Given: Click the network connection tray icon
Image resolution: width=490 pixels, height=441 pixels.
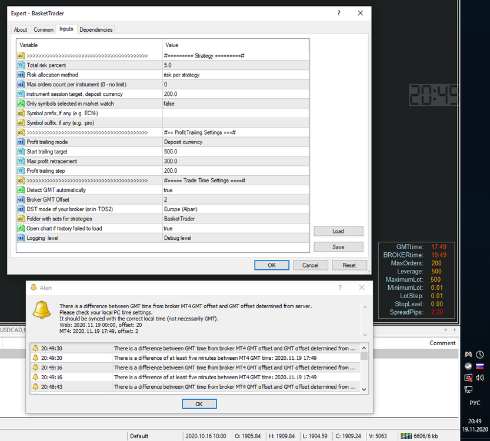Looking at the screenshot, I should [x=468, y=389].
